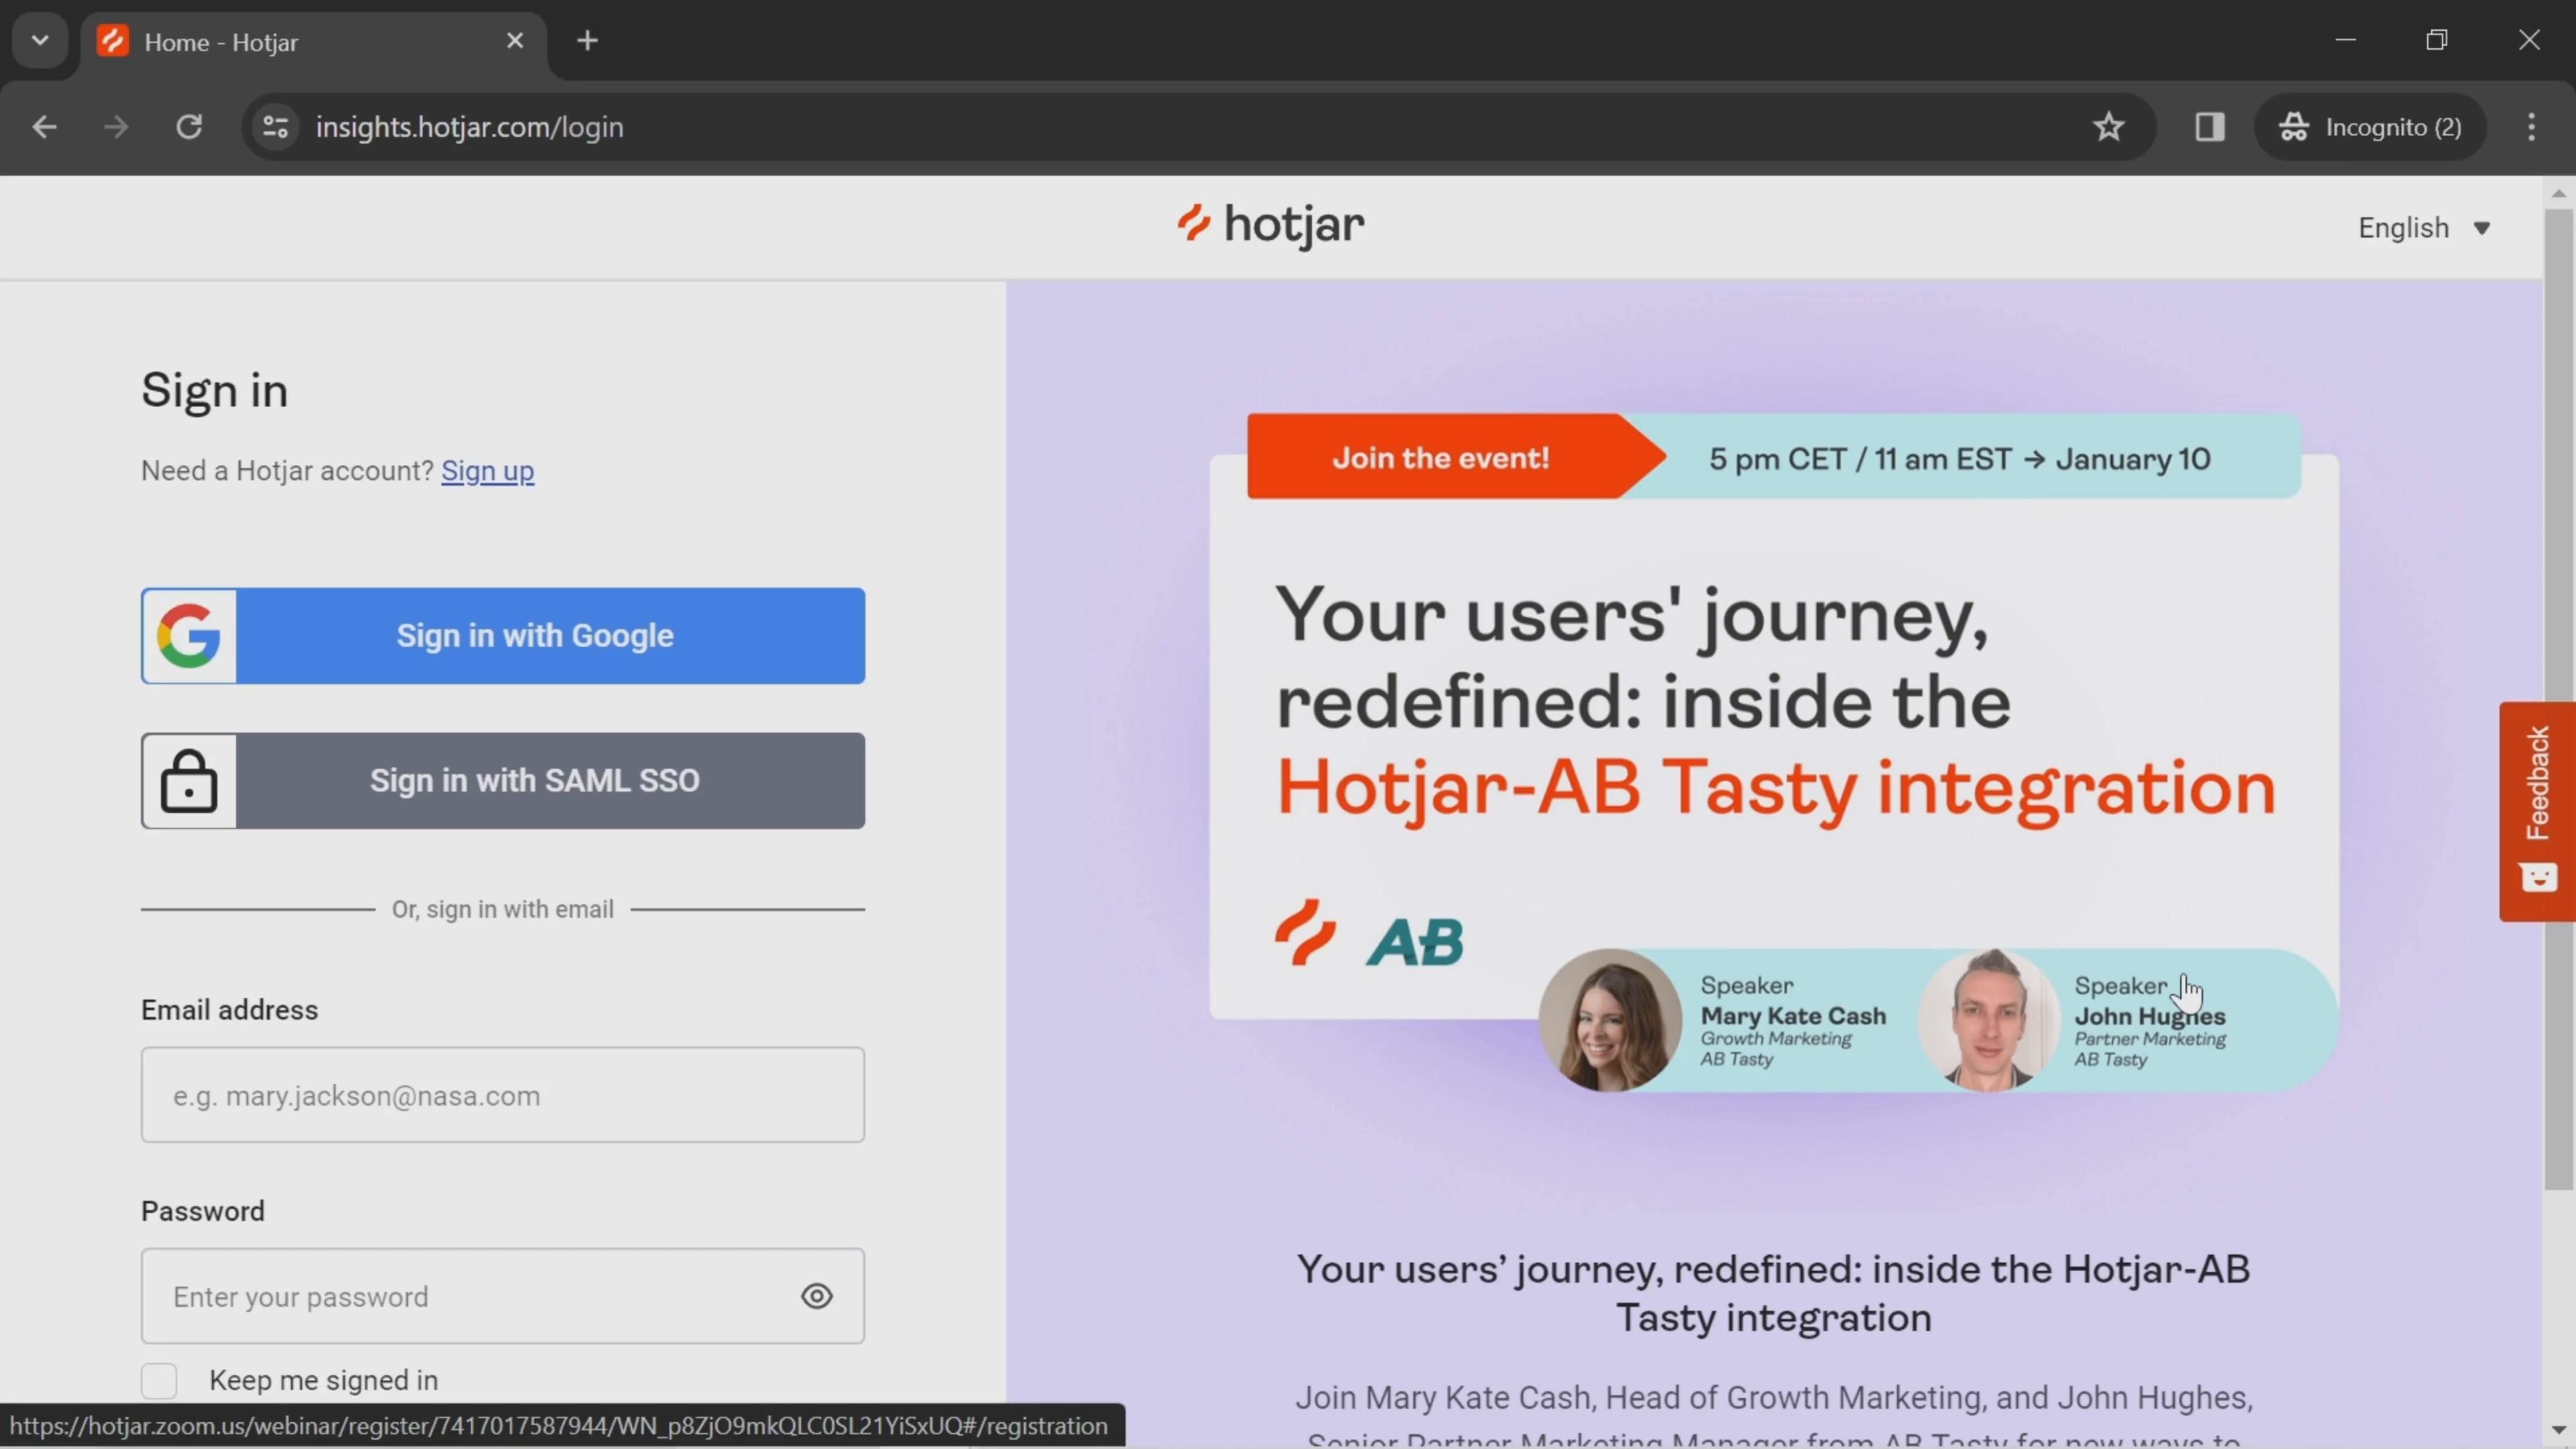Image resolution: width=2576 pixels, height=1449 pixels.
Task: Open the English language dropdown
Action: (2423, 228)
